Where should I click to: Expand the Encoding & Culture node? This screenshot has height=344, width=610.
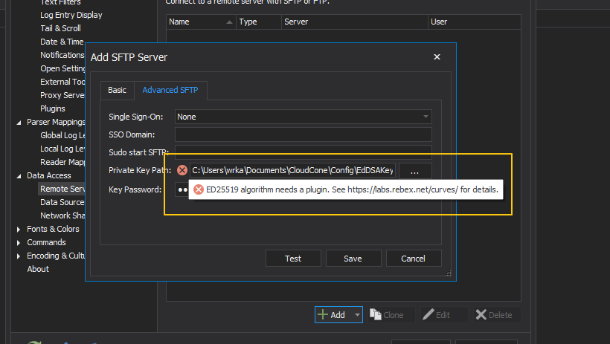point(19,256)
